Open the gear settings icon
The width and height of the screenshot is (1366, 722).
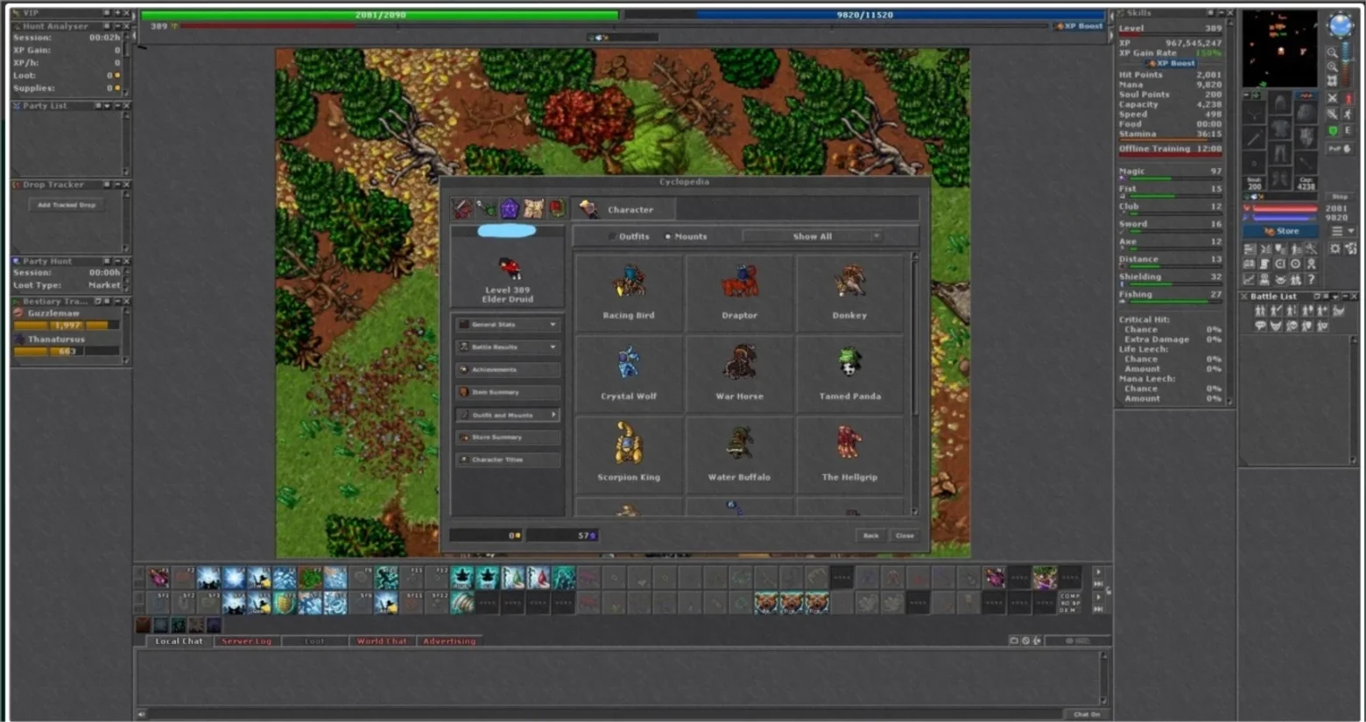1335,249
